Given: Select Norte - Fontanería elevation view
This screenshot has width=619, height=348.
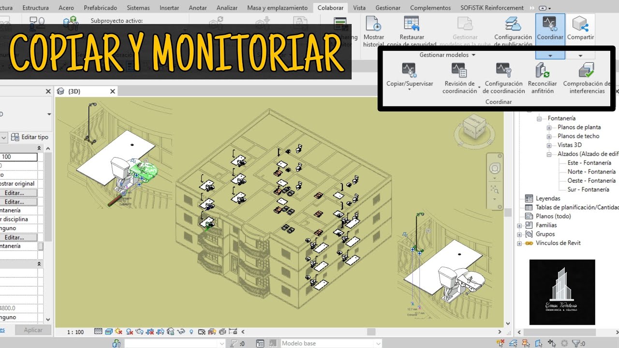Looking at the screenshot, I should [x=591, y=172].
